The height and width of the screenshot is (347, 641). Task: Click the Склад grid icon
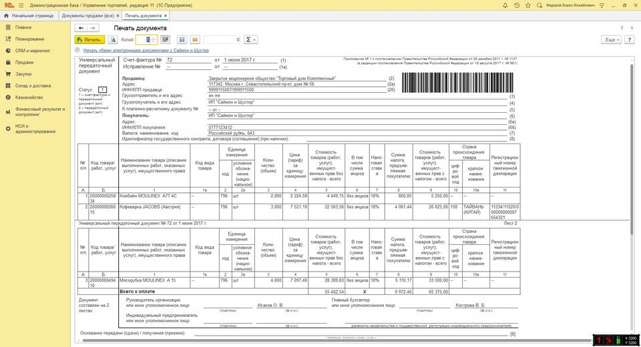coord(8,86)
